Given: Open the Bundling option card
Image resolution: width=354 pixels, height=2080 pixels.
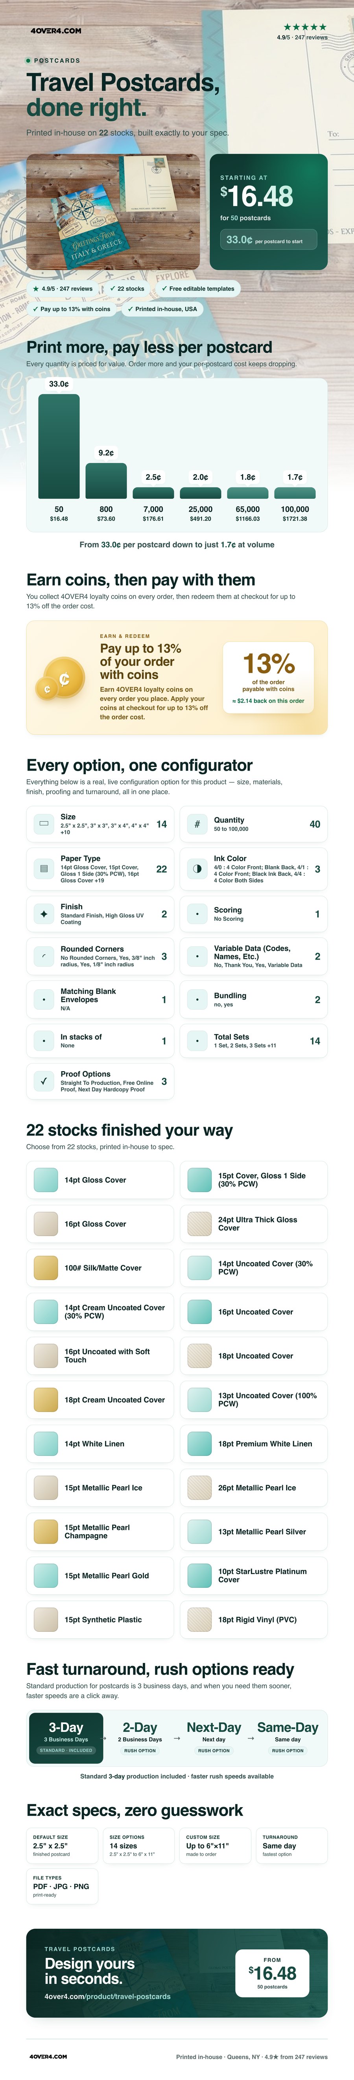Looking at the screenshot, I should tap(253, 999).
